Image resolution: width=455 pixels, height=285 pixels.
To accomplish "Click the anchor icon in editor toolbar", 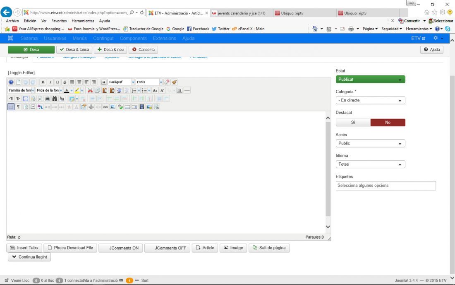I will (x=91, y=107).
